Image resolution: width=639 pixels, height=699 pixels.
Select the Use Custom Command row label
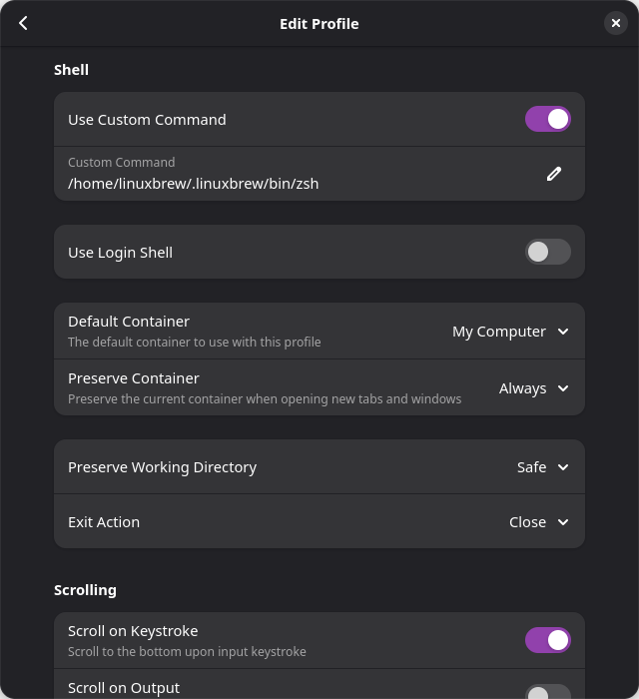click(x=147, y=120)
